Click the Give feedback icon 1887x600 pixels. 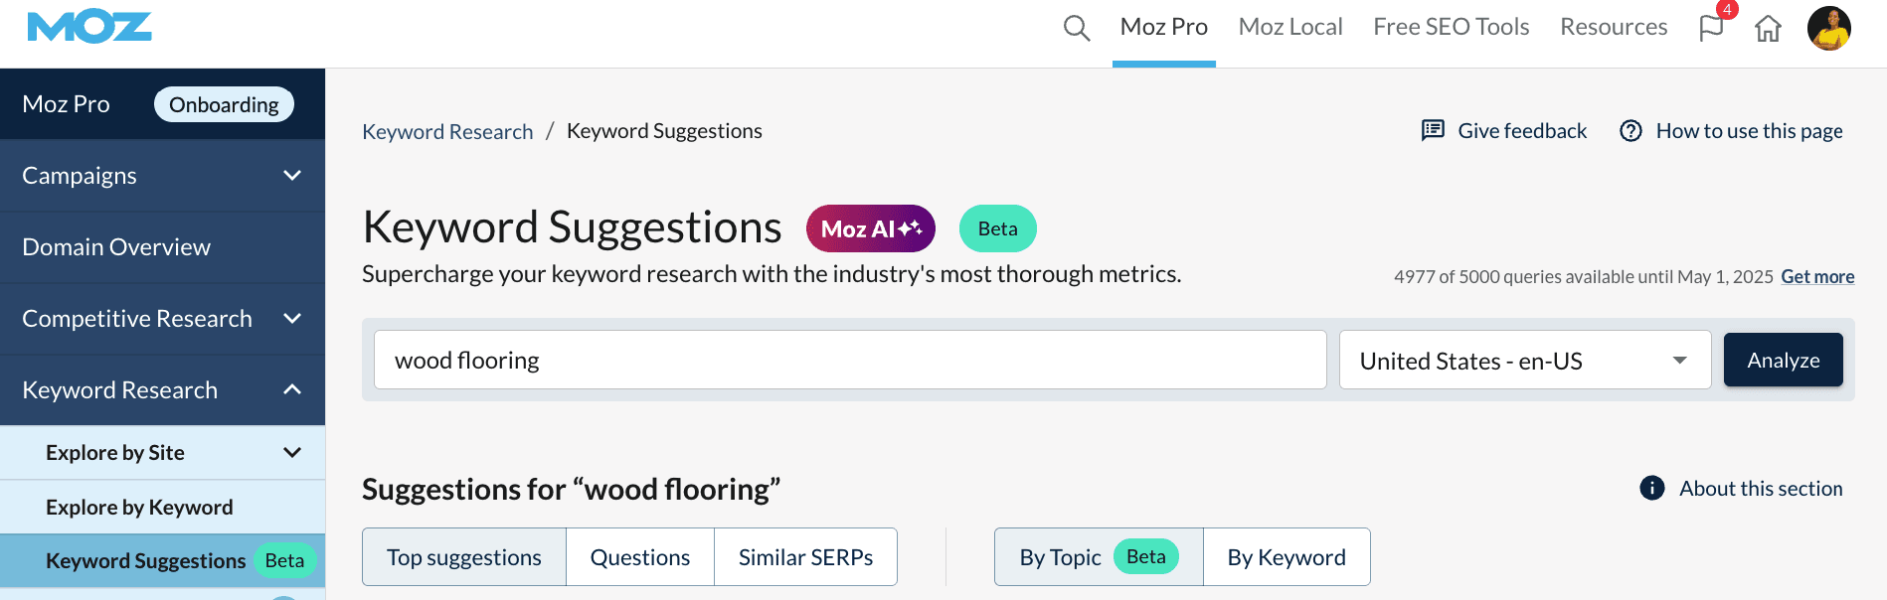pos(1433,130)
